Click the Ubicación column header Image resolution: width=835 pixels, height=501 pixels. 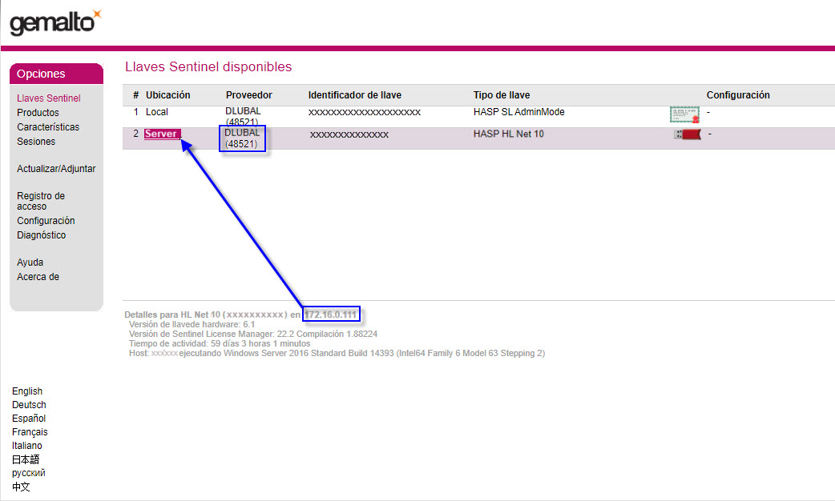pyautogui.click(x=167, y=95)
